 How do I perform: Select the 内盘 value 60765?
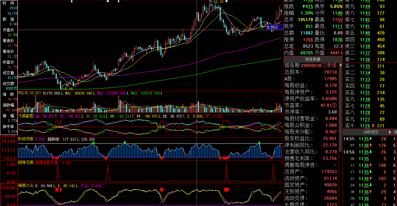pos(306,53)
